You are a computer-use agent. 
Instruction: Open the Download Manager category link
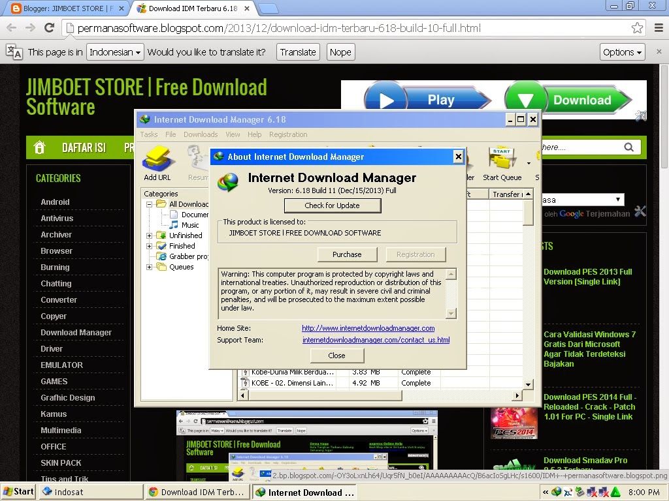76,332
